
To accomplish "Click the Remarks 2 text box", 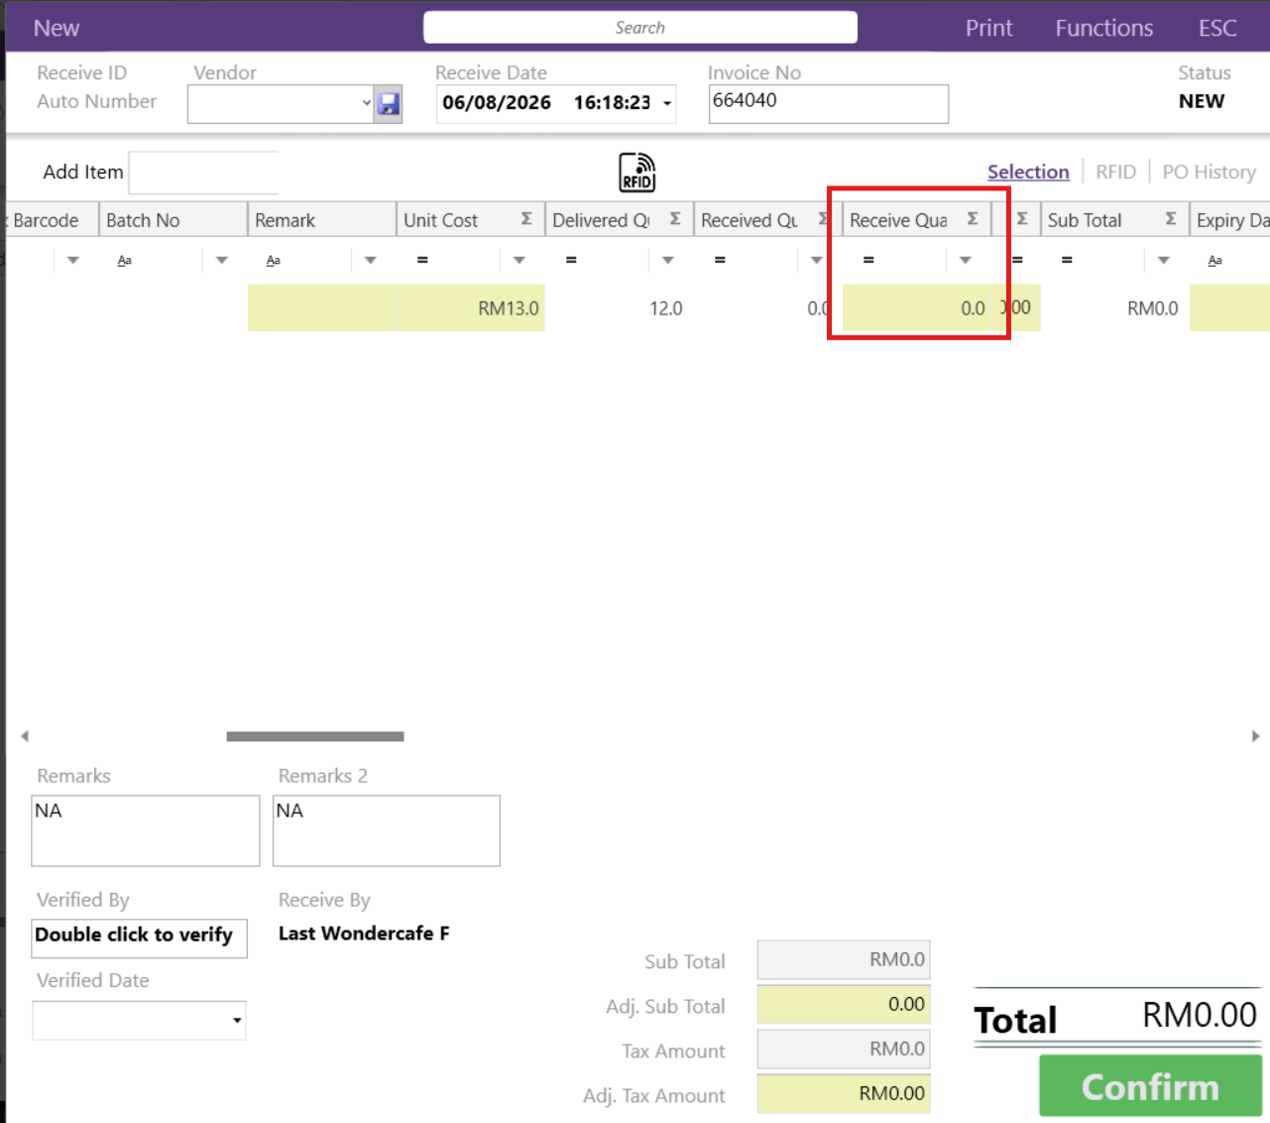I will (386, 830).
